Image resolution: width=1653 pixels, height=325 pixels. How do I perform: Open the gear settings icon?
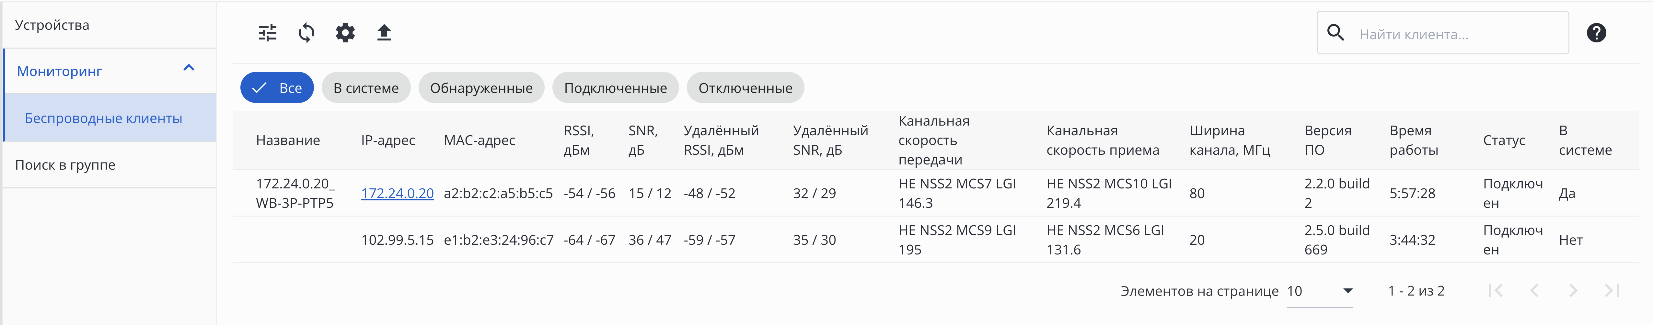click(x=345, y=33)
